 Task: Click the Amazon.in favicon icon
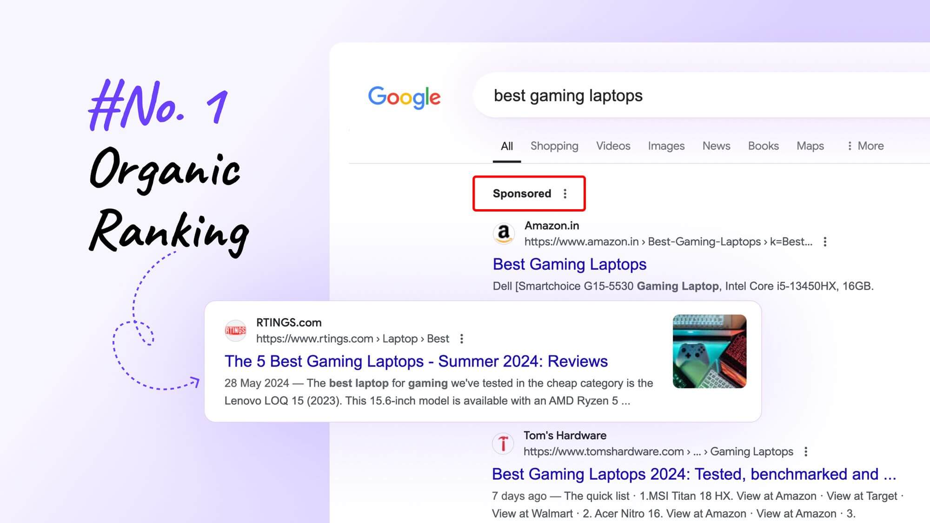(x=504, y=233)
